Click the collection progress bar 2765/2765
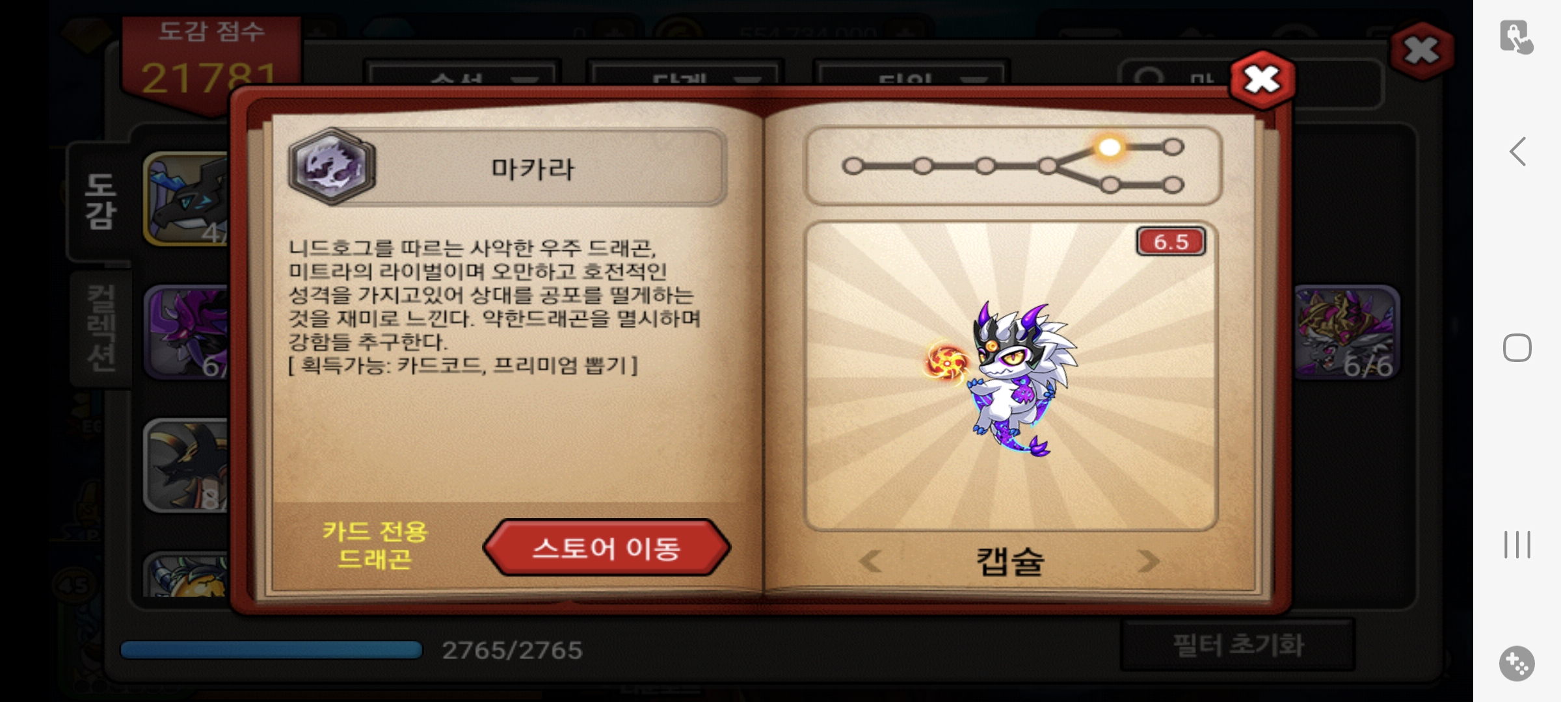 pyautogui.click(x=272, y=650)
